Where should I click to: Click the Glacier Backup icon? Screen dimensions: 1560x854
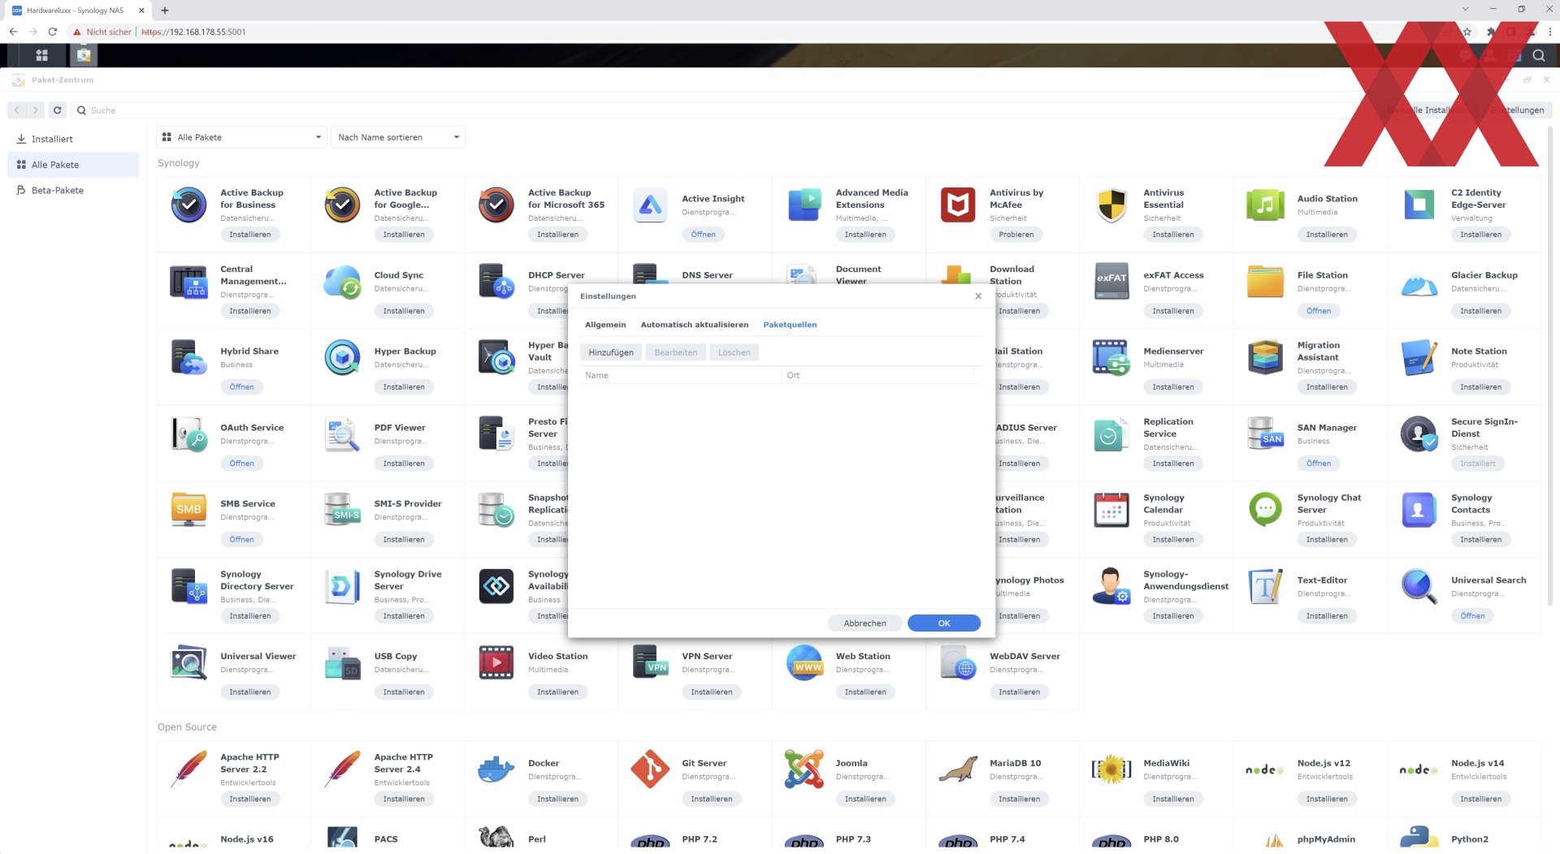pyautogui.click(x=1419, y=284)
